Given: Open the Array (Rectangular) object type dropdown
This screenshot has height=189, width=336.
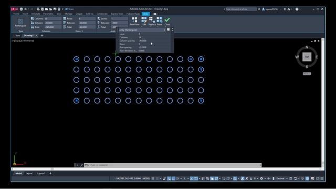Looking at the screenshot, I should point(142,30).
